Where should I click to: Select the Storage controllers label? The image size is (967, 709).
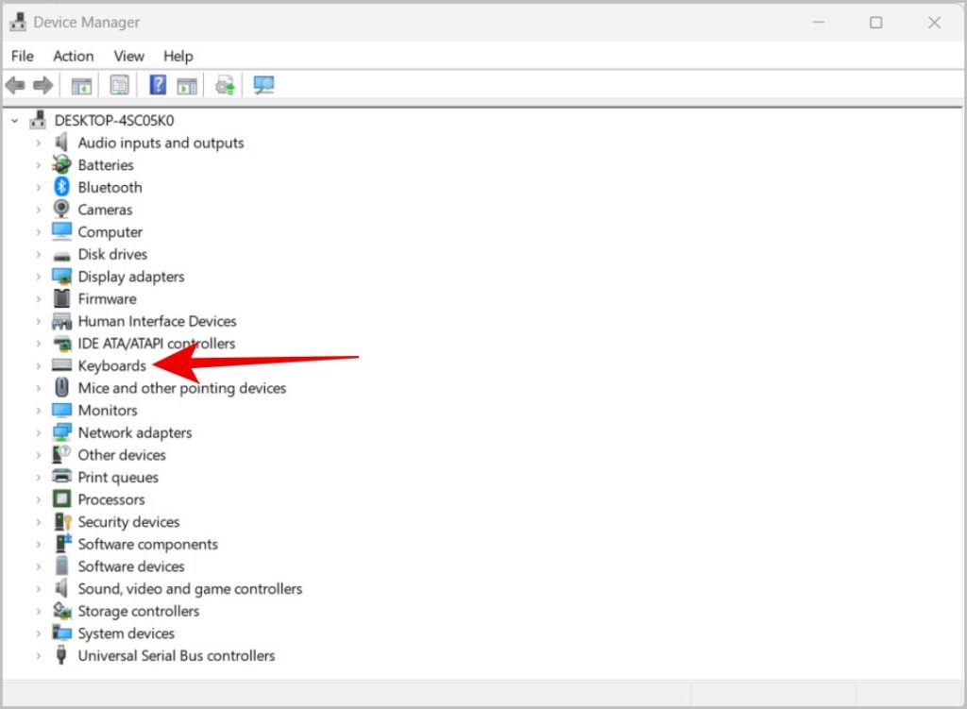[x=139, y=611]
